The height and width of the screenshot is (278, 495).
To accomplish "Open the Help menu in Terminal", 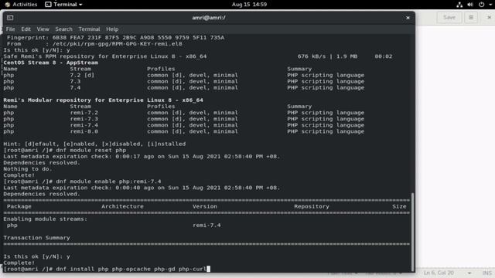I will [112, 29].
